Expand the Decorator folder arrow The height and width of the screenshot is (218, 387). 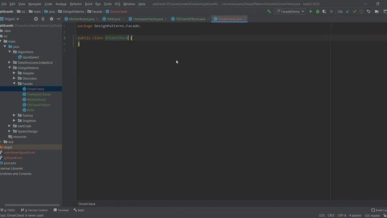click(x=14, y=78)
